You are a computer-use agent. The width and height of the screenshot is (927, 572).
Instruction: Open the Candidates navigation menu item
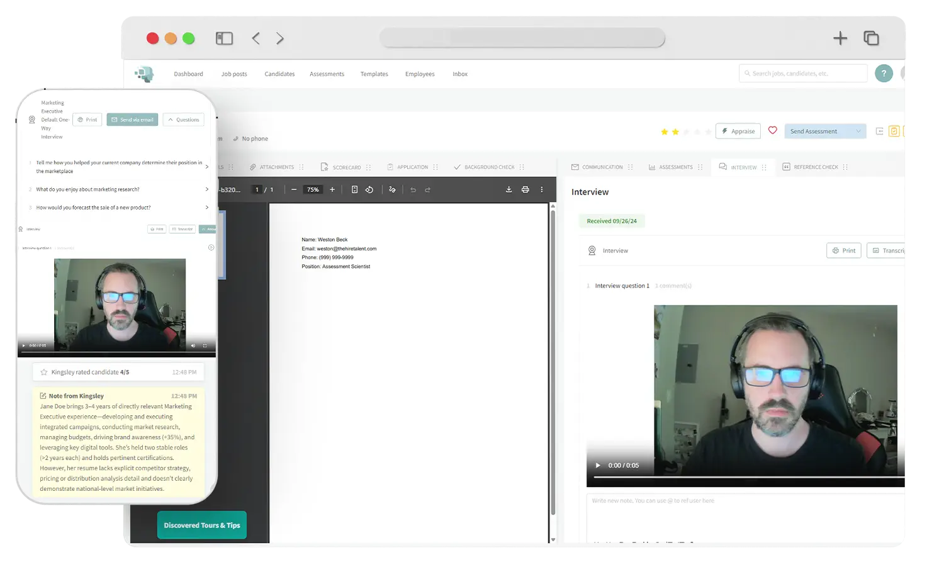coord(279,74)
